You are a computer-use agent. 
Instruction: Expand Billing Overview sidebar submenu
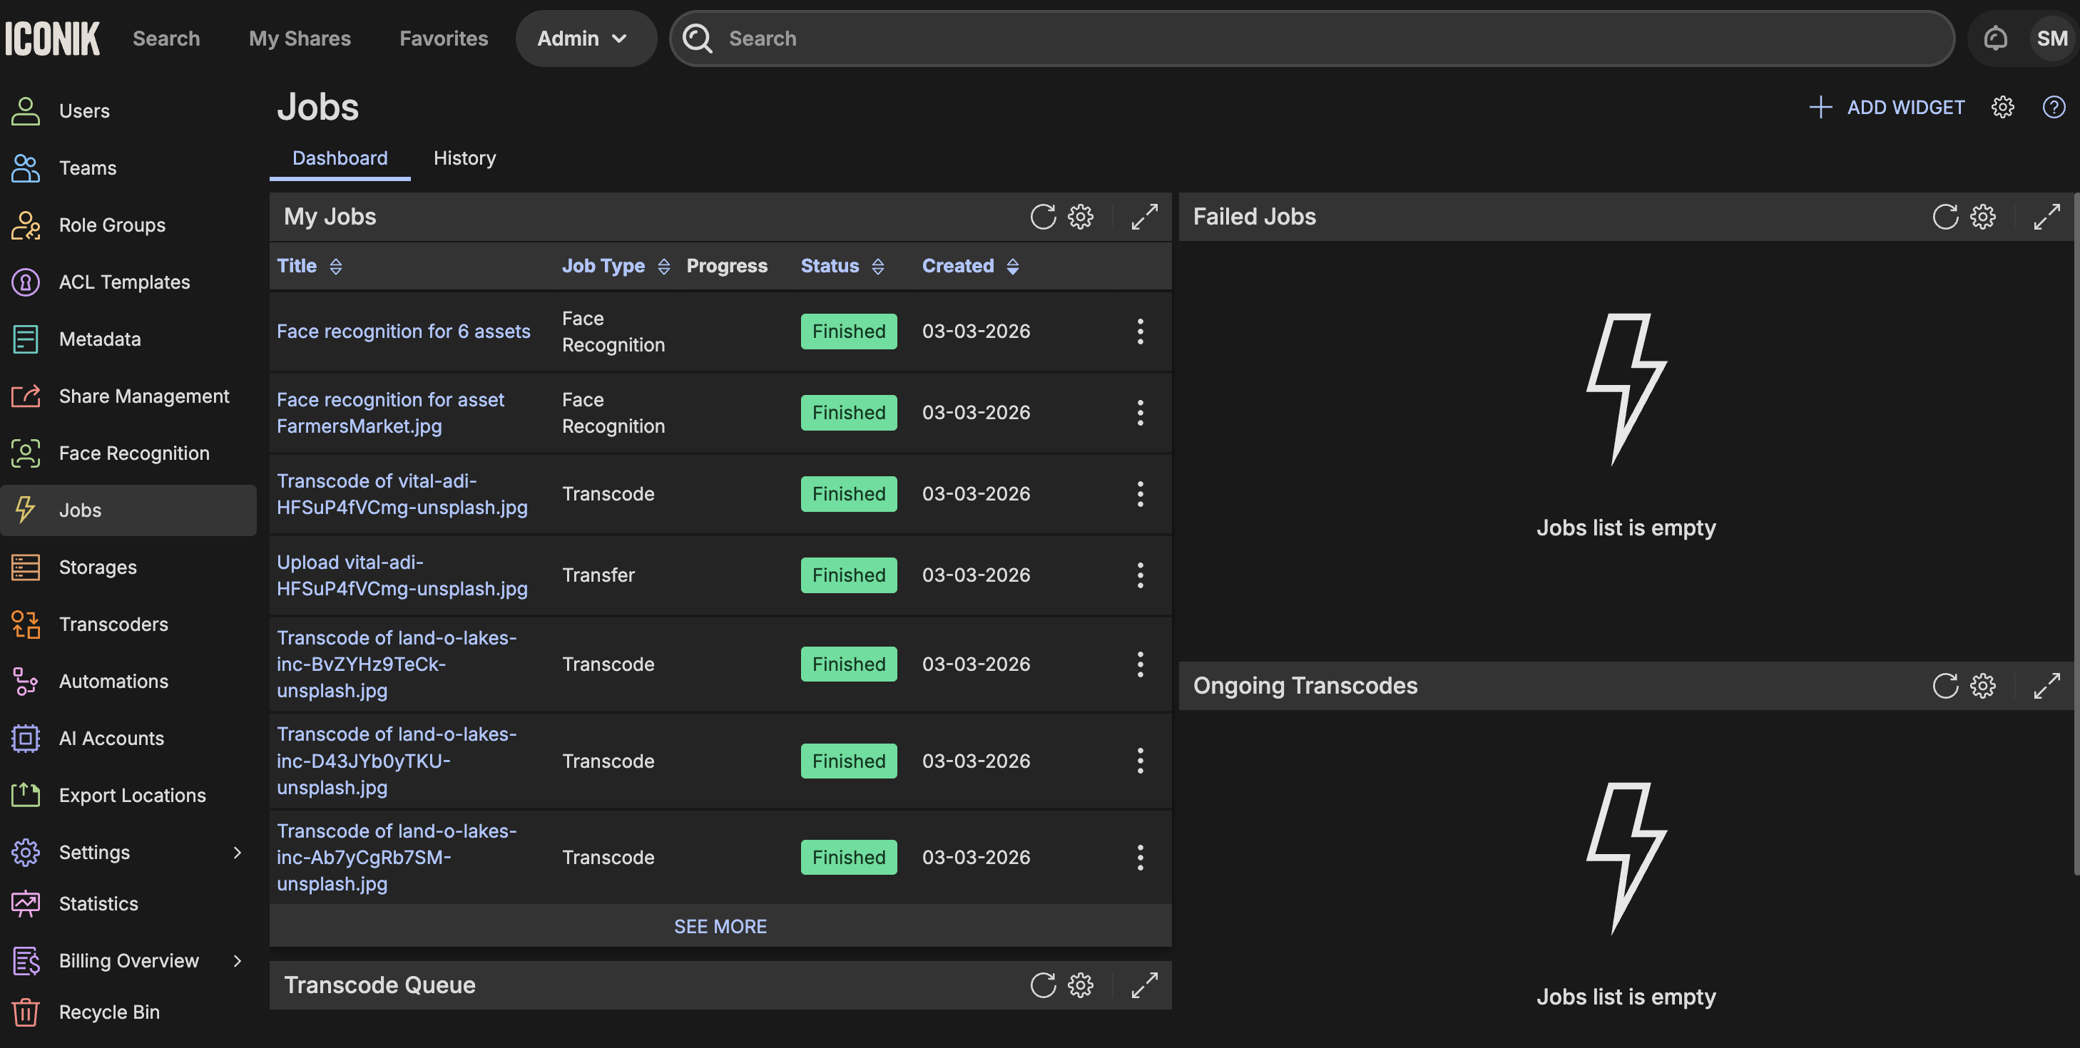pos(237,961)
